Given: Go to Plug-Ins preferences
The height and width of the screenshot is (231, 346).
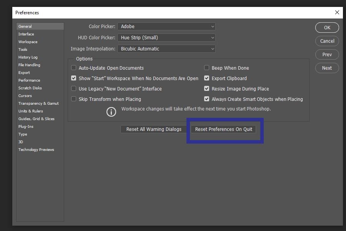Looking at the screenshot, I should pyautogui.click(x=40, y=126).
